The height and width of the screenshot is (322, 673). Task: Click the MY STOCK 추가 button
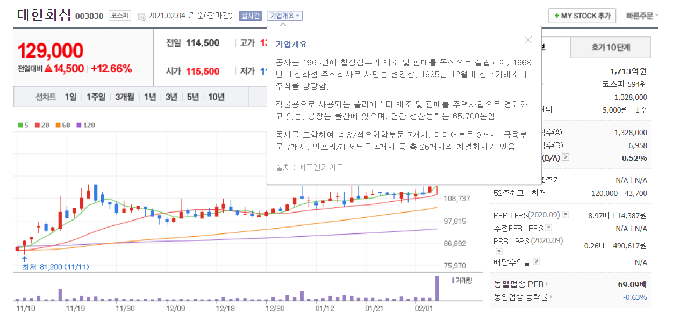point(582,16)
